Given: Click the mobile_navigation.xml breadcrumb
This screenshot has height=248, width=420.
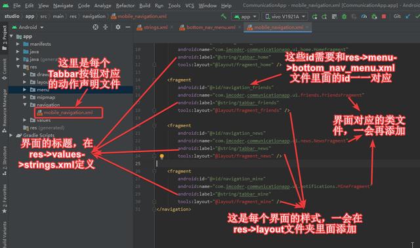Looking at the screenshot, I should pyautogui.click(x=138, y=16).
